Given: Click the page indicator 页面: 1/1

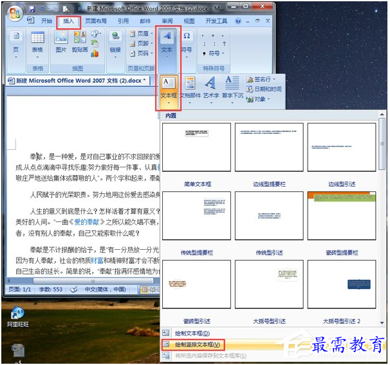Looking at the screenshot, I should 20,290.
